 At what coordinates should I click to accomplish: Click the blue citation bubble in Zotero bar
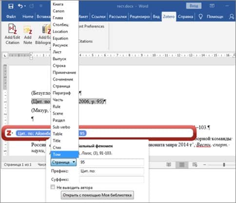pos(51,133)
